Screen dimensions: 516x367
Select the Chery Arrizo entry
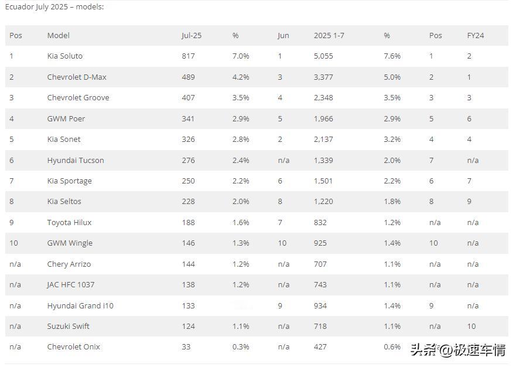pos(69,264)
